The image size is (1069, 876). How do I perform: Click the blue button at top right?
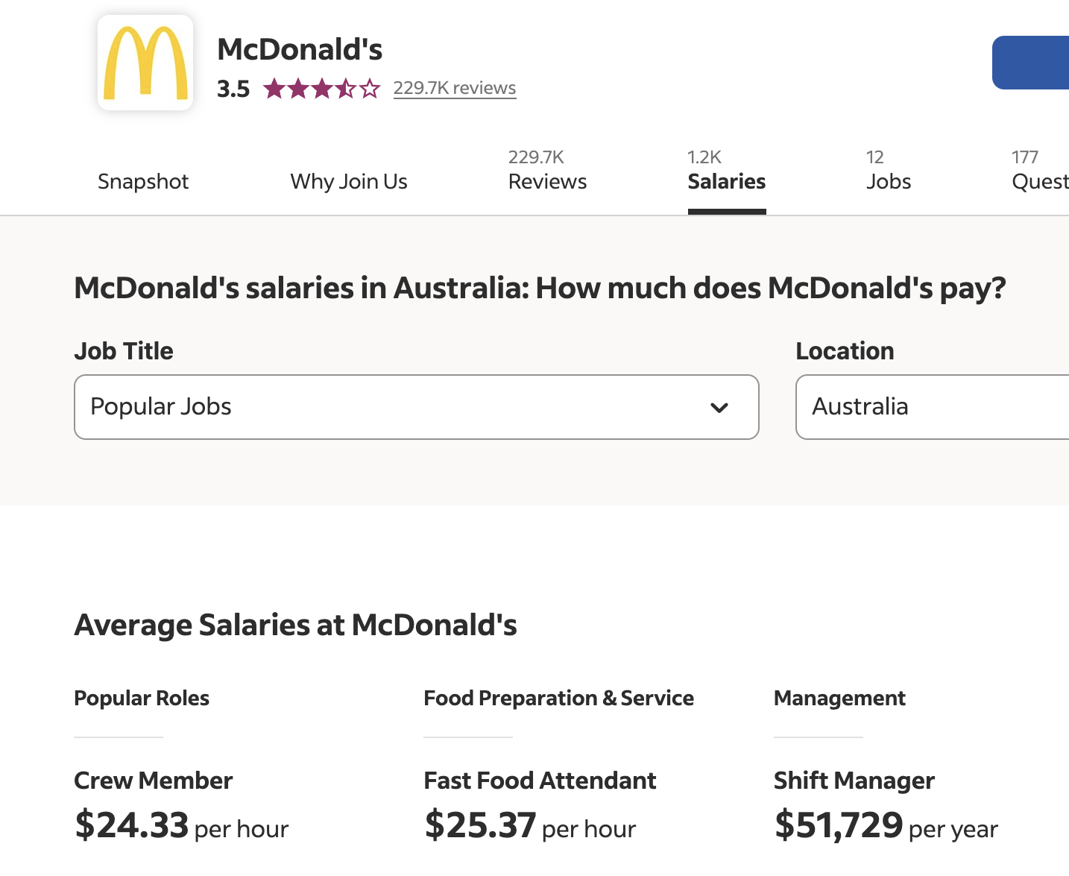click(1032, 63)
